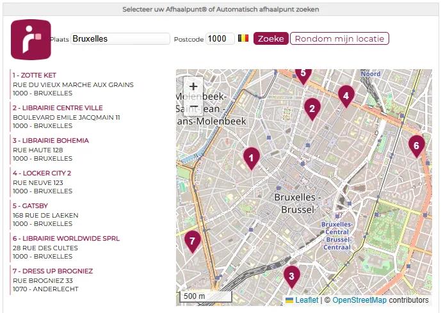Choose map marker number 6
The width and height of the screenshot is (443, 313).
coord(417,146)
